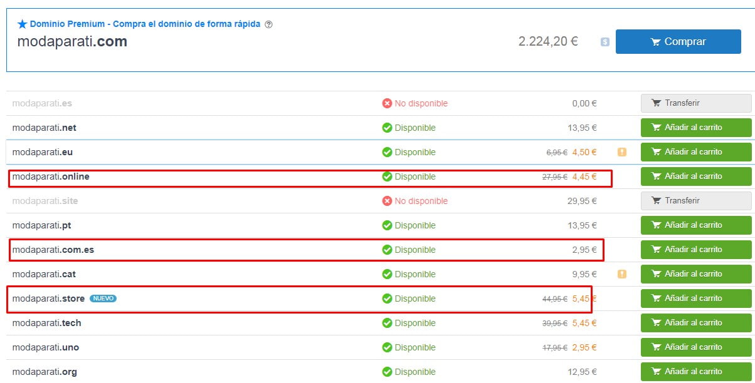Click Añadir al carrito for modaparati.online

pos(695,176)
